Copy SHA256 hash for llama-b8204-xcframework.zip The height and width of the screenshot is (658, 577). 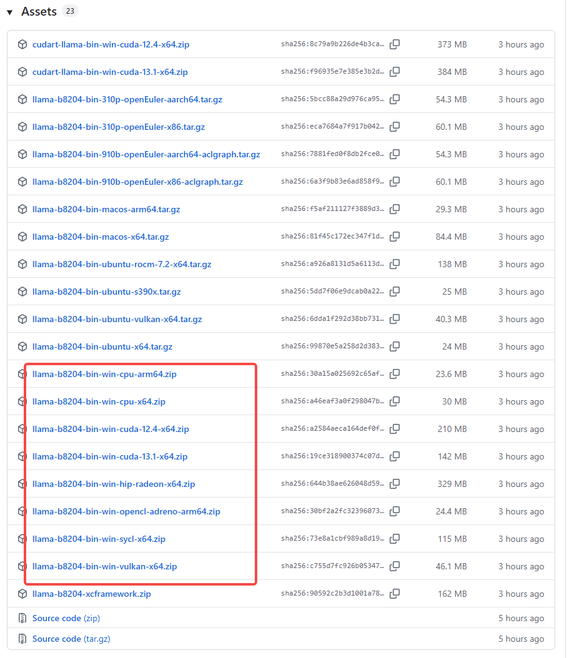coord(395,594)
